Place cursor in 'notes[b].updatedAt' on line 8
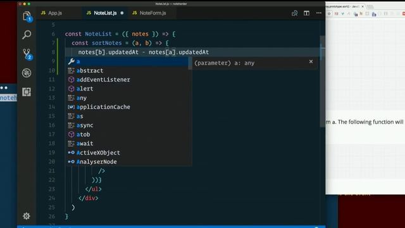This screenshot has height=228, width=405. [x=108, y=52]
